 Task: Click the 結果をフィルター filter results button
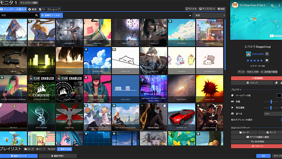(x=52, y=15)
